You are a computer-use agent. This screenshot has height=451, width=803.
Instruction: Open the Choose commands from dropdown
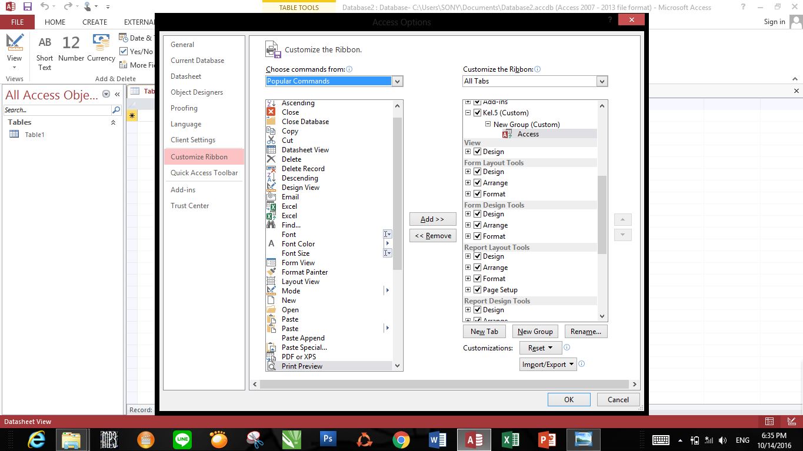pyautogui.click(x=398, y=81)
